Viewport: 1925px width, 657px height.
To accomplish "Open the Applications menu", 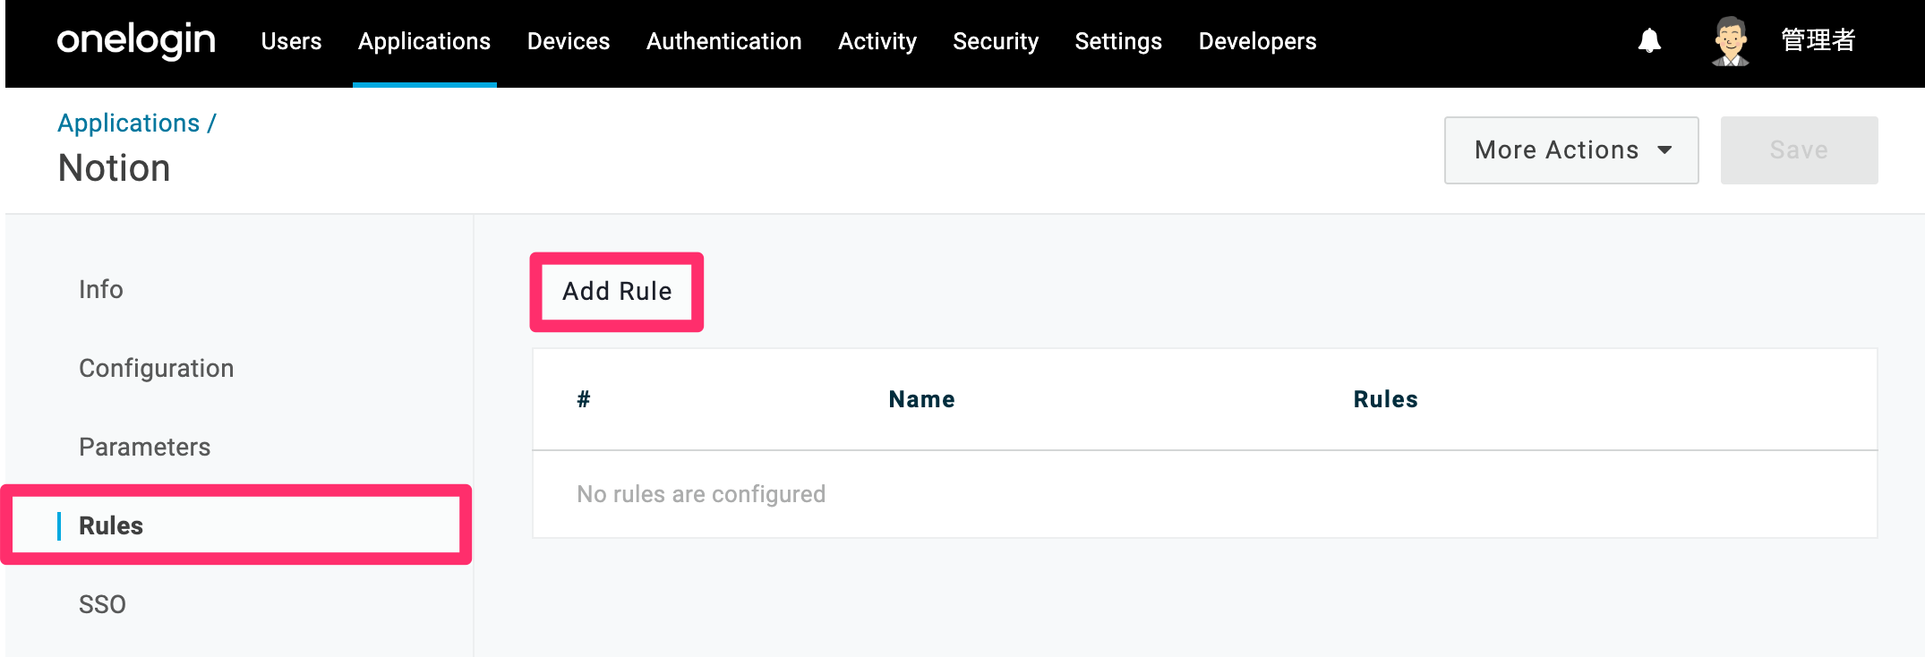I will click(424, 41).
